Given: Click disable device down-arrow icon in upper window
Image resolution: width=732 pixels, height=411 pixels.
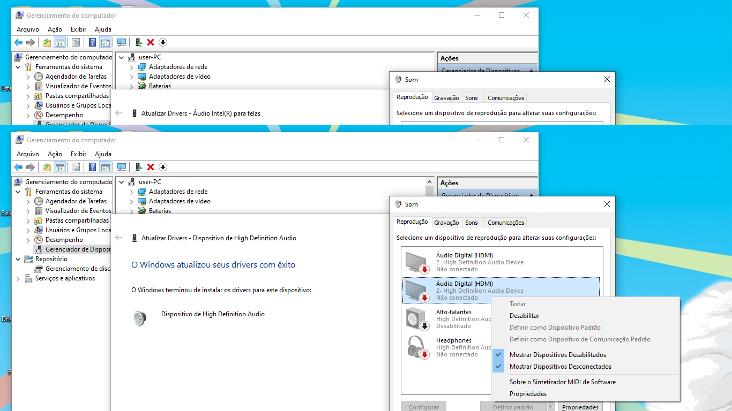Looking at the screenshot, I should point(163,42).
